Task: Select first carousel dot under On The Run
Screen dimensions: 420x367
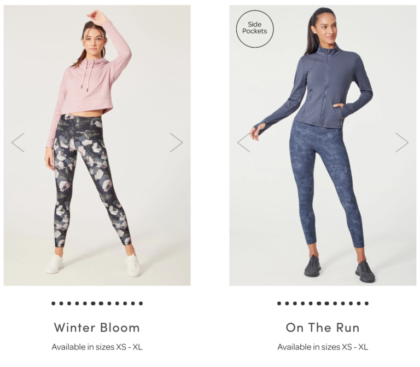Action: (x=279, y=303)
